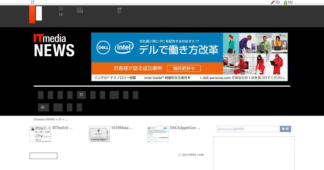
Task: Open the 101984ma ... article title
Action: tap(122, 128)
